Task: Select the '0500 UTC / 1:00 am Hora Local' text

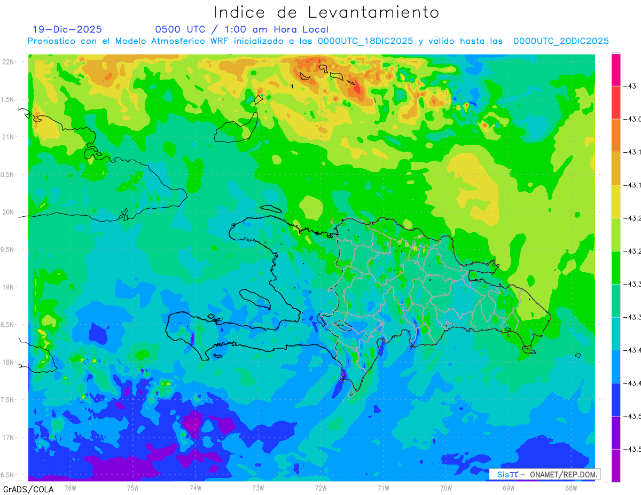Action: tap(242, 29)
